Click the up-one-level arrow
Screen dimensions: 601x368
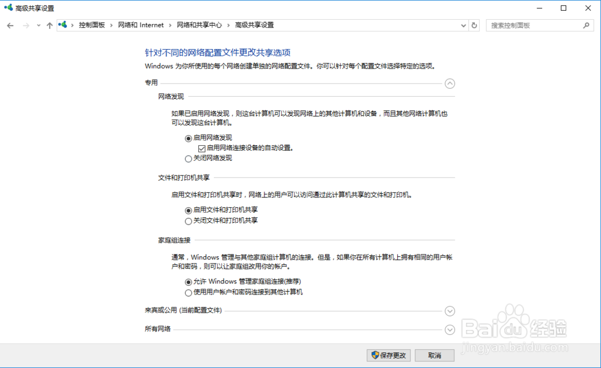tap(49, 25)
